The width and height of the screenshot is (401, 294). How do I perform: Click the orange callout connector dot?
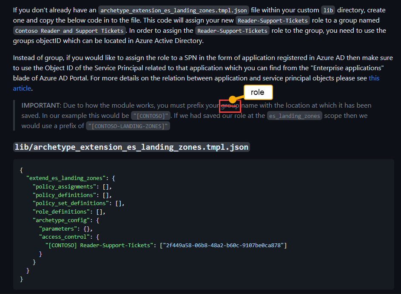(x=231, y=100)
